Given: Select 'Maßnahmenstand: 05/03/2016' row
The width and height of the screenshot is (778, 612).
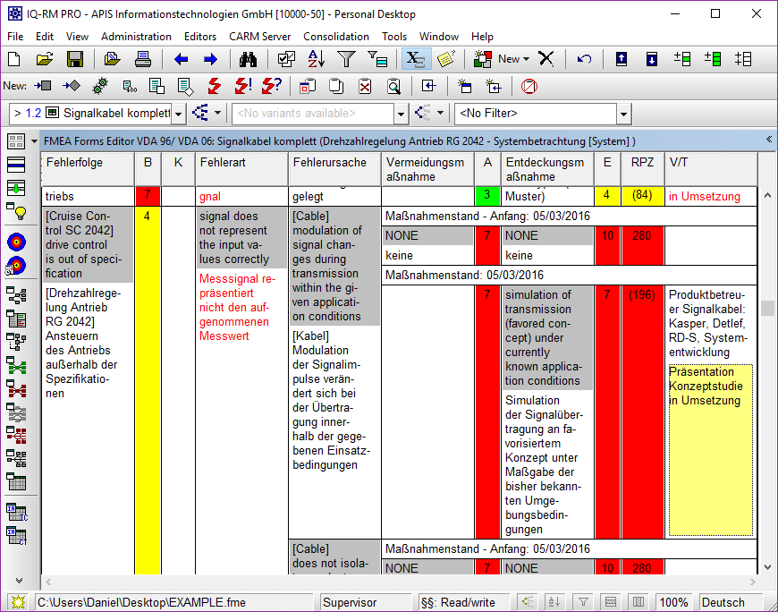Looking at the screenshot, I should 569,276.
